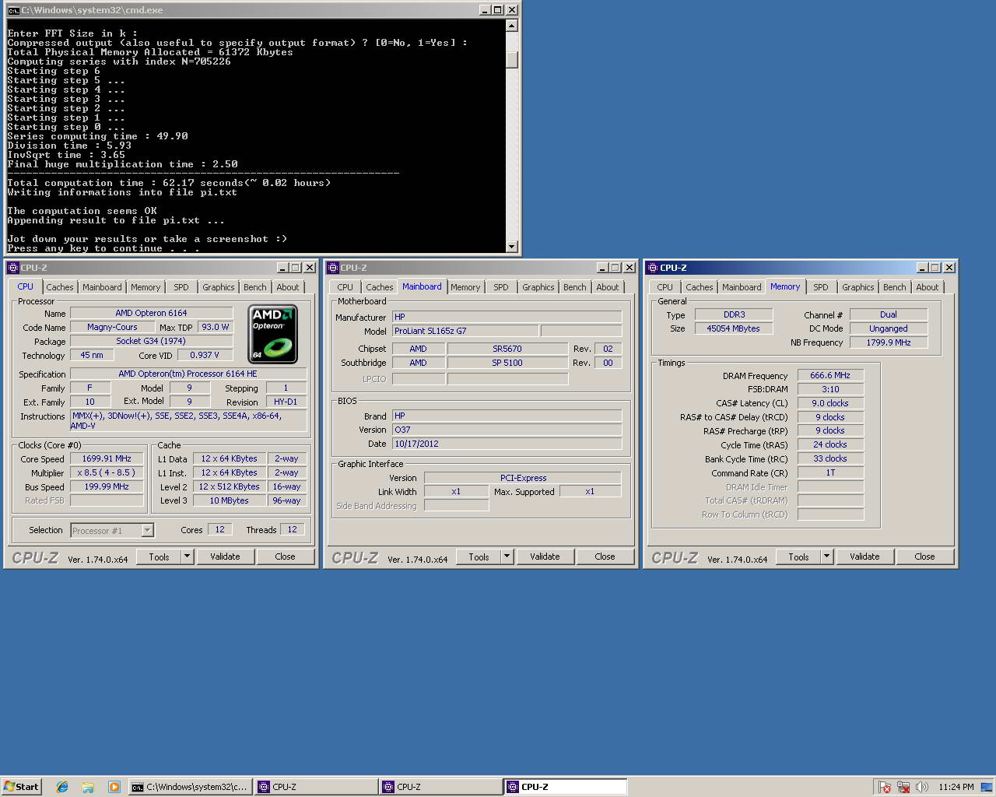Click the Socket G34 (1974) package value
The height and width of the screenshot is (797, 996).
pyautogui.click(x=152, y=341)
